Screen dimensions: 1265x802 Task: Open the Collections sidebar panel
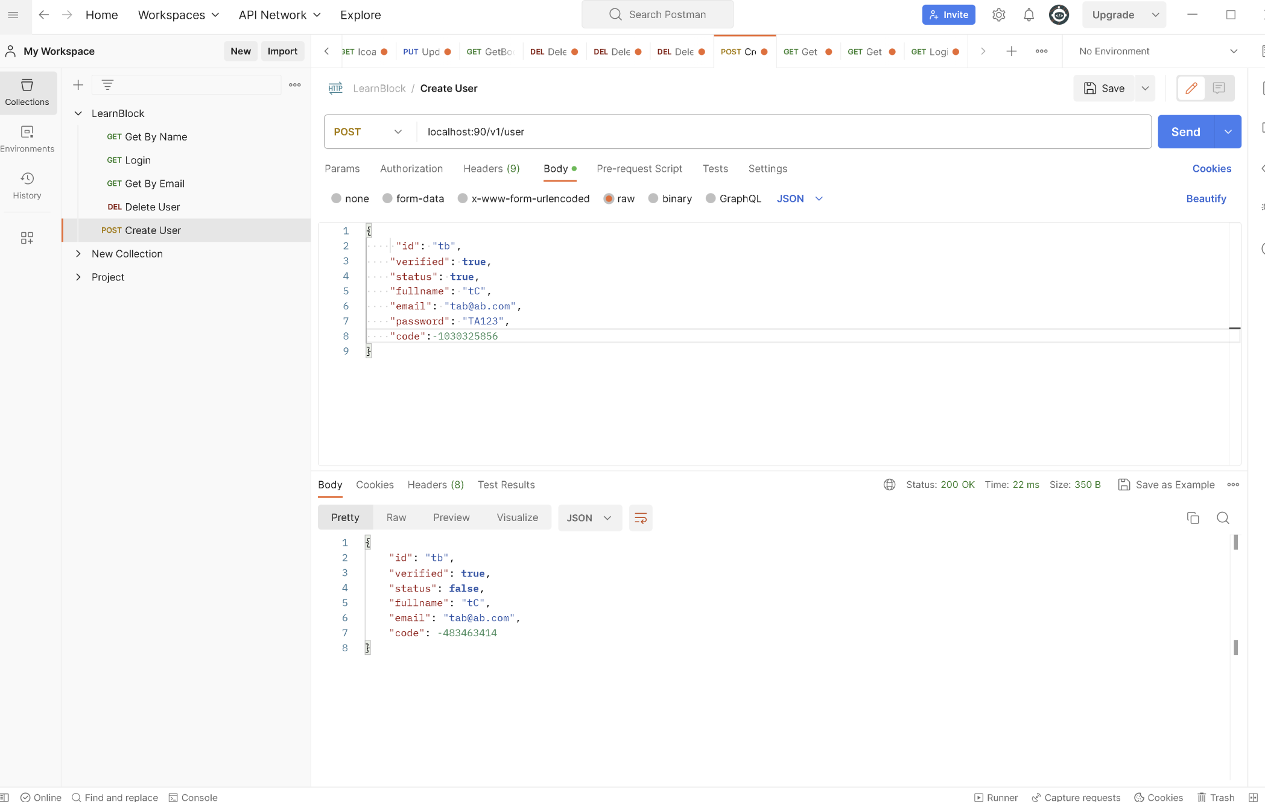coord(27,92)
